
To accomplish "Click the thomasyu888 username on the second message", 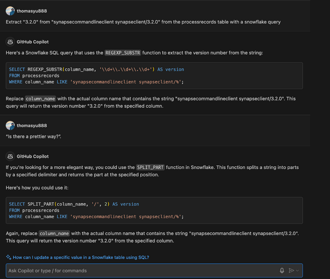I will 32,125.
